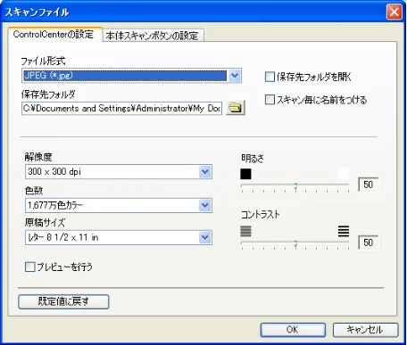The image size is (407, 345).
Task: Click the high contrast icon
Action: pos(344,231)
